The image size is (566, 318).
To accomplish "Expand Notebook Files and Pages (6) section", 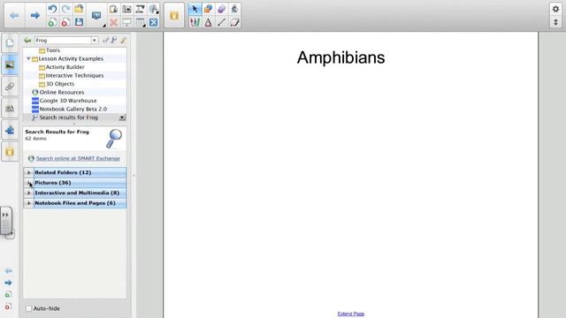I will (x=29, y=203).
